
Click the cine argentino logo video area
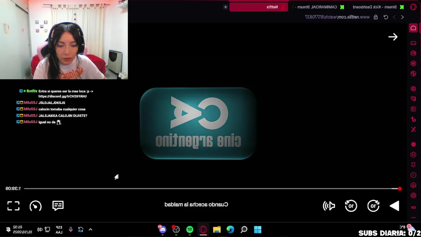point(197,123)
